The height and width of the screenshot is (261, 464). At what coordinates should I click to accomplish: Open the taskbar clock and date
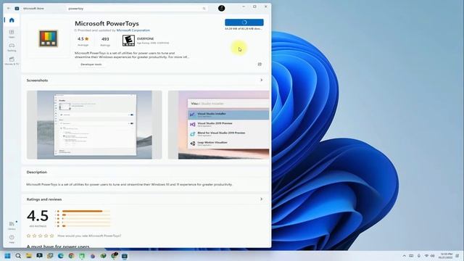(x=446, y=256)
